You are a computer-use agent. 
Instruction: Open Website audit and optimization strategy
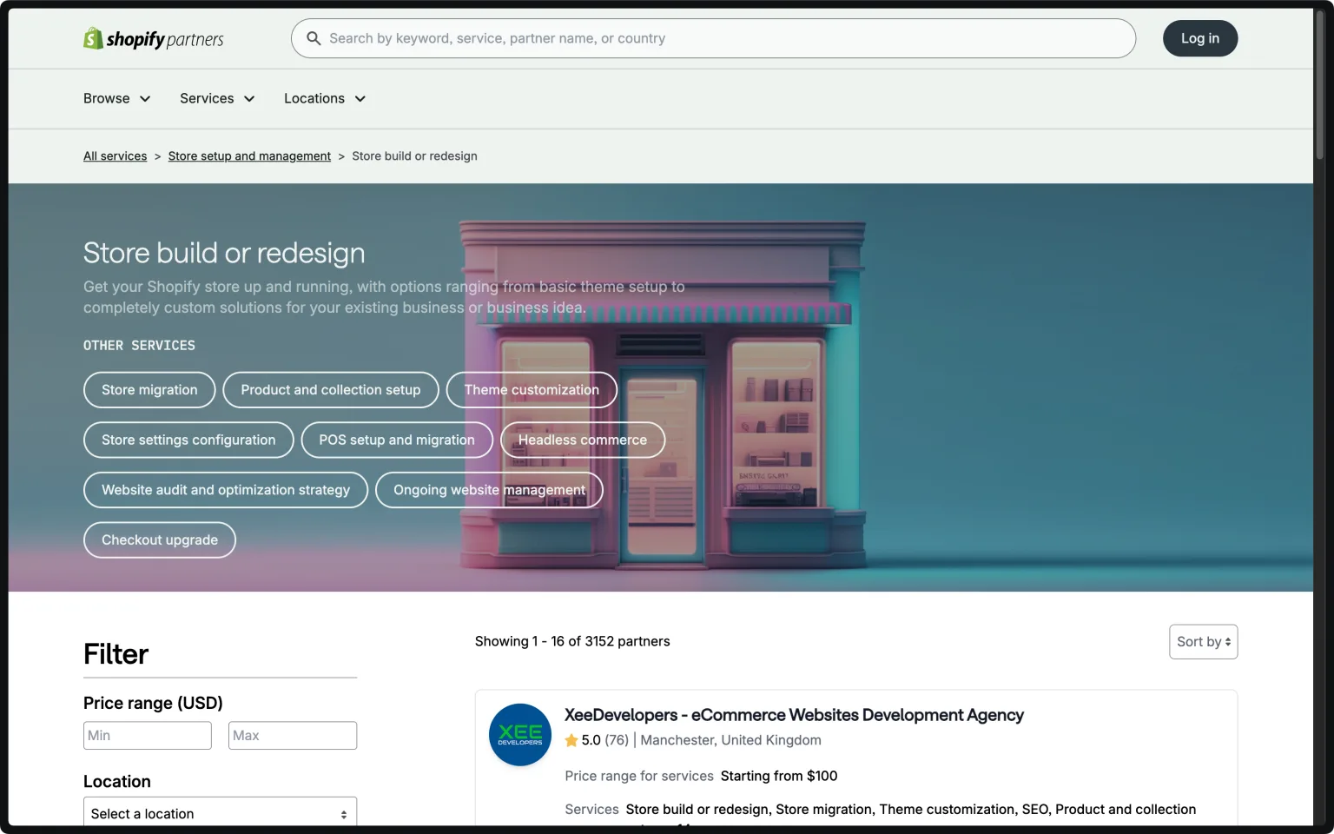[x=226, y=490]
